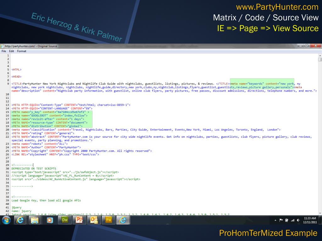Click the 'DEPRECIATED OR TEST SCRIPTS' comment
Screen dimensions: 322x241
34,169
